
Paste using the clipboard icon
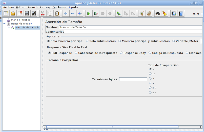[57, 13]
